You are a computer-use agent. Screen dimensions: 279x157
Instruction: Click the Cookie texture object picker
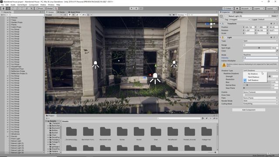(x=277, y=92)
